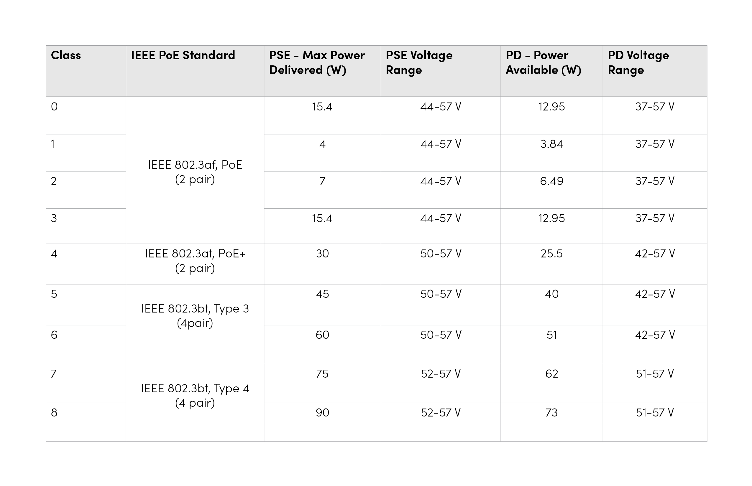752x486 pixels.
Task: Click the 3.84 PD power value
Action: coord(551,144)
